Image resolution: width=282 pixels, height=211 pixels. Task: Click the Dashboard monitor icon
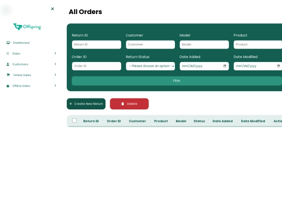click(8, 43)
